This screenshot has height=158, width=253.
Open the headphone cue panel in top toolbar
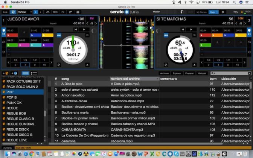[48, 12]
